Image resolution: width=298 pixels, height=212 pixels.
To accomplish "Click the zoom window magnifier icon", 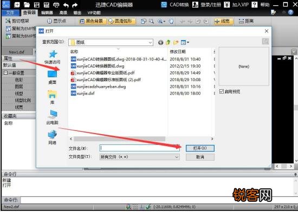I will click(x=151, y=21).
